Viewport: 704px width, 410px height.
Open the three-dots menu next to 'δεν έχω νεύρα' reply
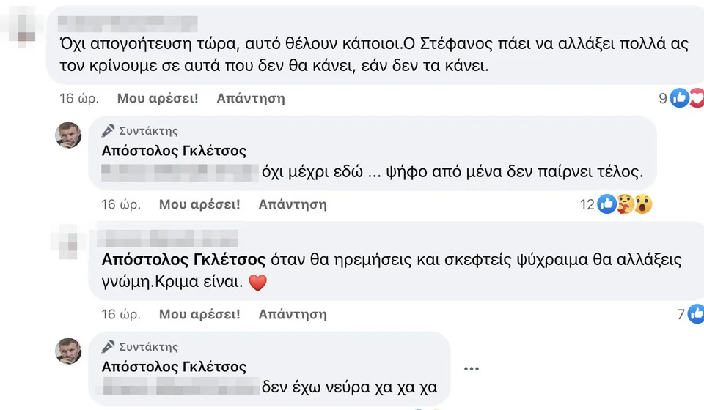click(471, 368)
